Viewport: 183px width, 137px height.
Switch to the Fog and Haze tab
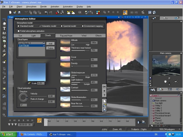[66, 36]
